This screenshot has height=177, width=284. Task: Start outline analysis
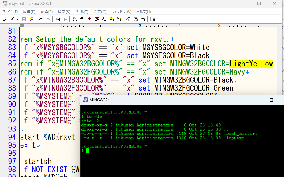tap(152, 19)
